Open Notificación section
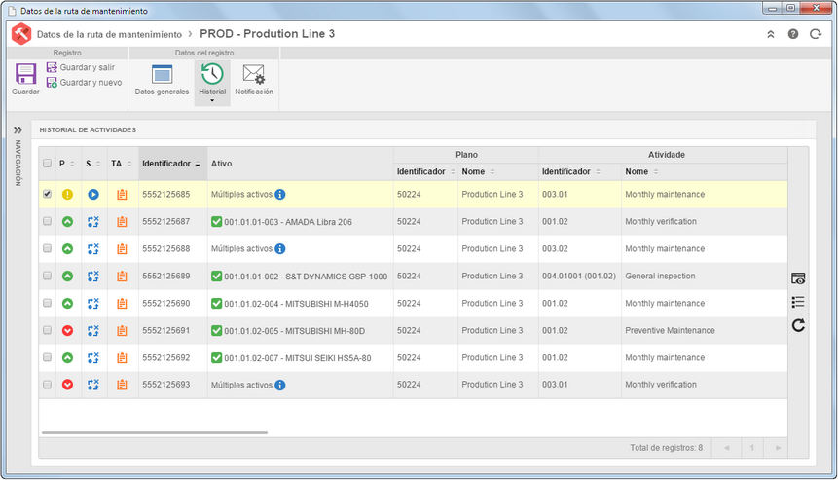 tap(254, 80)
